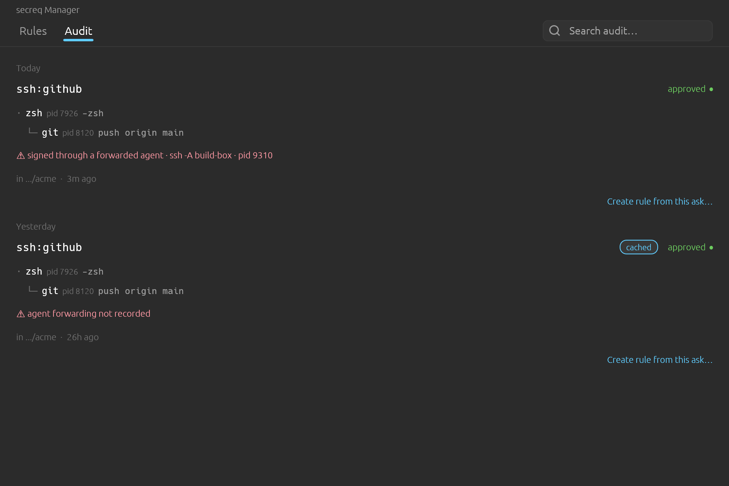Click the 'cached' badge on Yesterday's entry
This screenshot has width=729, height=486.
click(639, 247)
